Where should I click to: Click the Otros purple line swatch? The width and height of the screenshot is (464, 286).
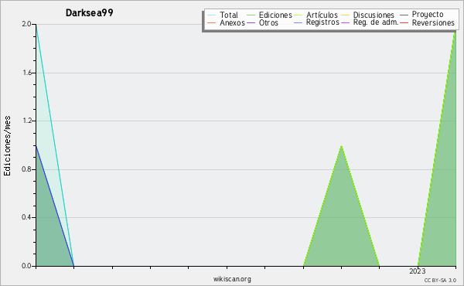click(x=251, y=22)
